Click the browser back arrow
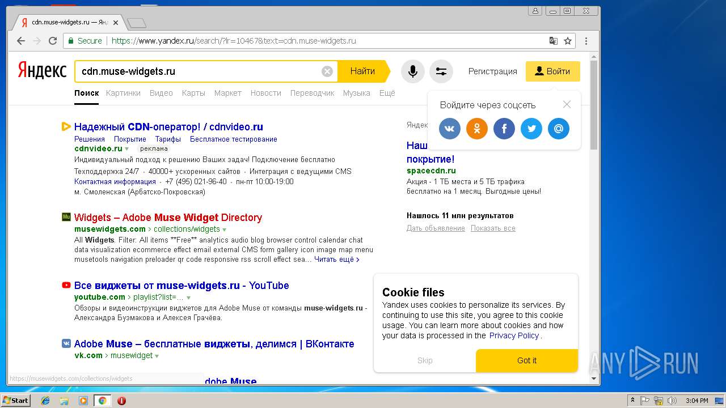This screenshot has width=726, height=408. click(x=21, y=41)
